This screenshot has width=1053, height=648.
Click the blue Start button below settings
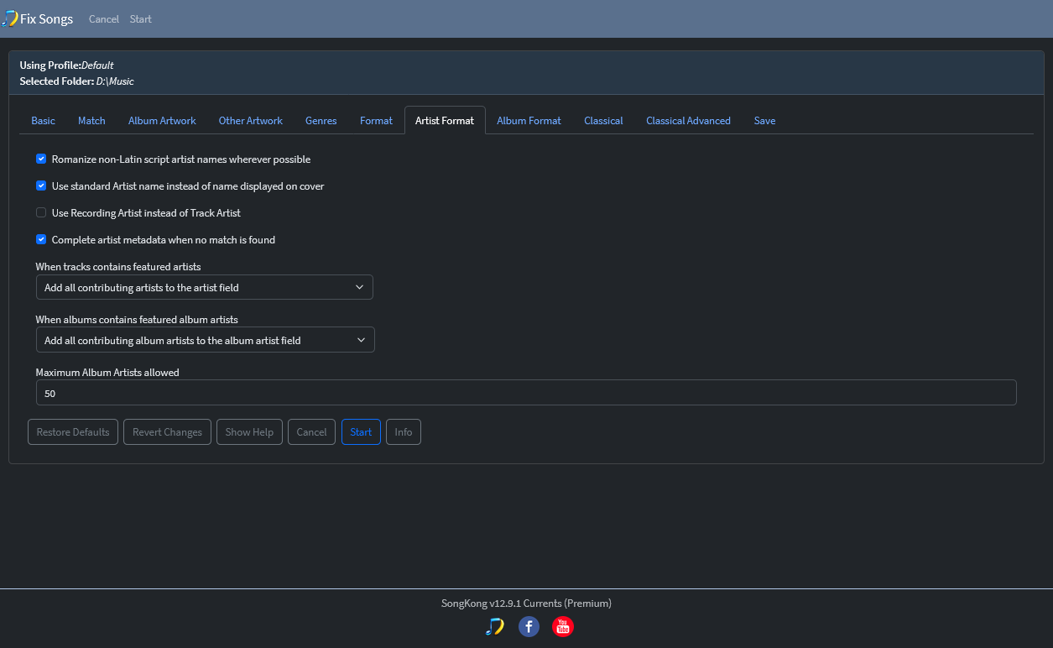click(x=361, y=432)
